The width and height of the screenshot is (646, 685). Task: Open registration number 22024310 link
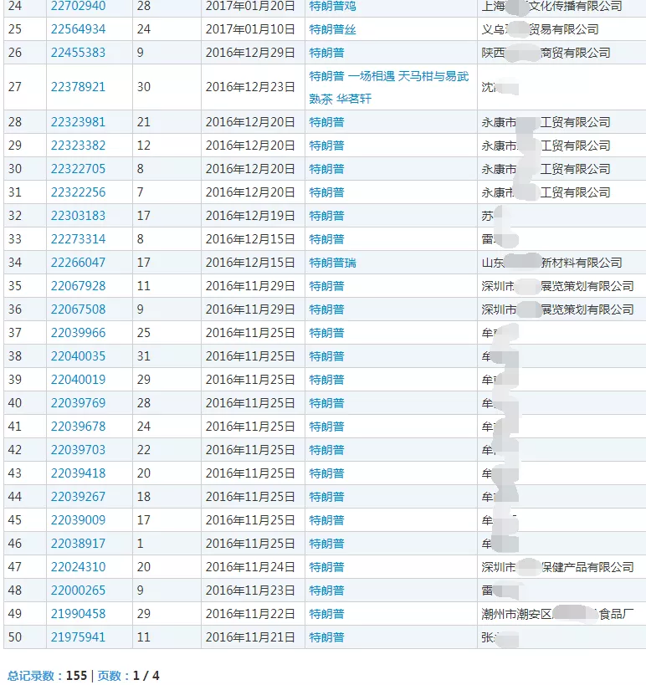click(78, 567)
